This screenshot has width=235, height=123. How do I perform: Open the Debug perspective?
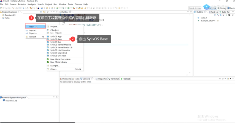tap(222, 8)
